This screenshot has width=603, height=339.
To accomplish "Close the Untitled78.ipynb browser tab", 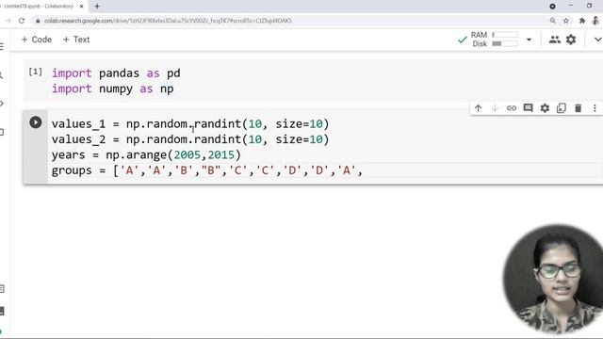I will (82, 7).
